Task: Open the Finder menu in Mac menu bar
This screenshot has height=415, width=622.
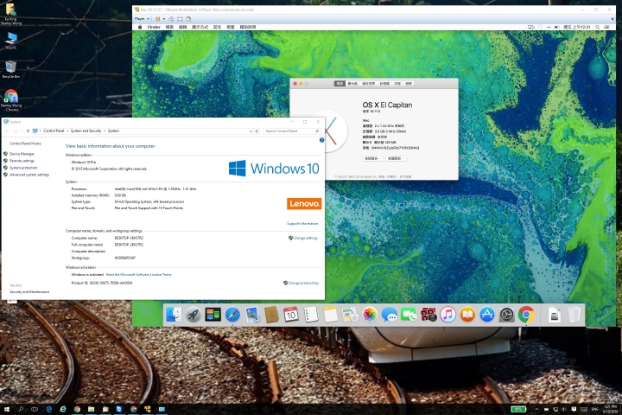Action: 154,27
